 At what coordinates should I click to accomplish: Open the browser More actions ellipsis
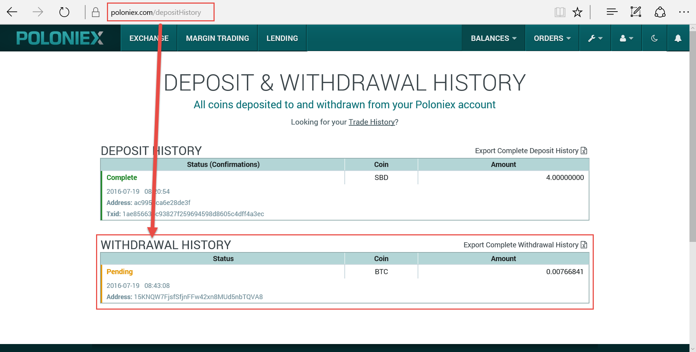pos(684,12)
